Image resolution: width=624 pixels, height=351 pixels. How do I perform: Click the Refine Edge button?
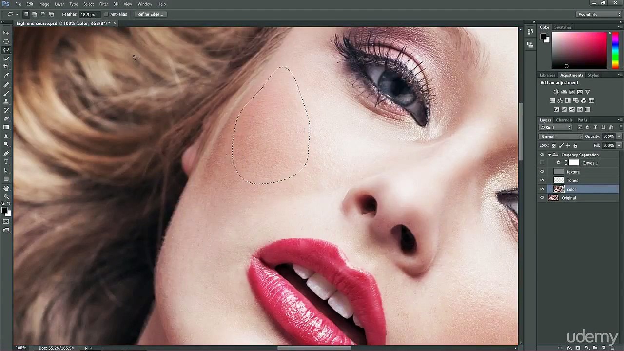pos(150,14)
